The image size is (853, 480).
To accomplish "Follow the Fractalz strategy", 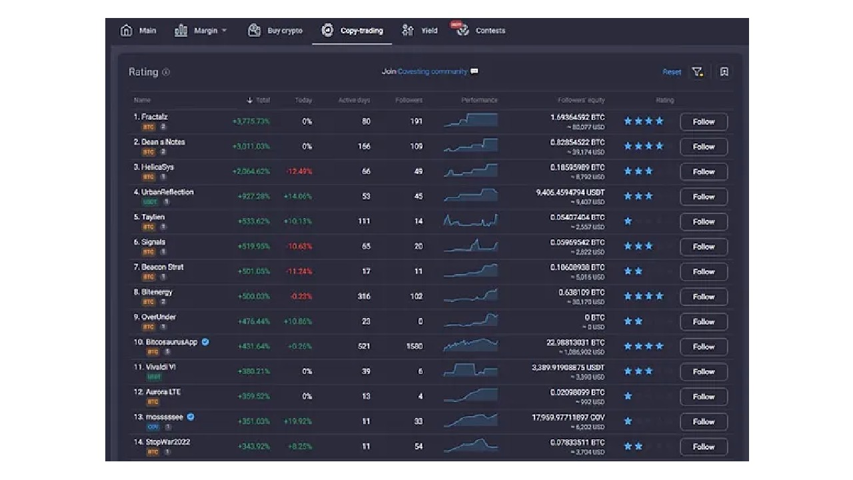I will 703,122.
